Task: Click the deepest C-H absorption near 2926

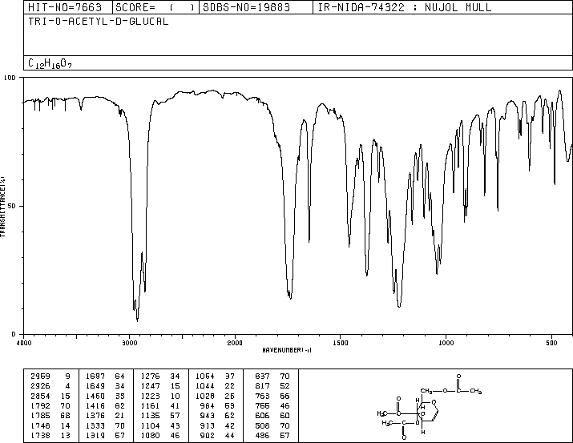Action: [x=137, y=320]
